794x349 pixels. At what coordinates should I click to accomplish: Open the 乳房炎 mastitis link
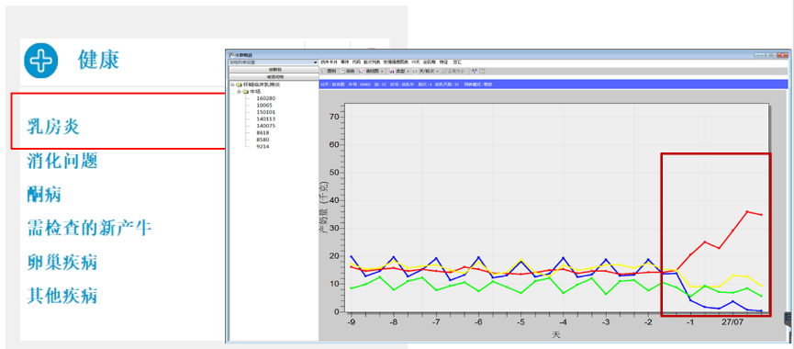coord(53,126)
